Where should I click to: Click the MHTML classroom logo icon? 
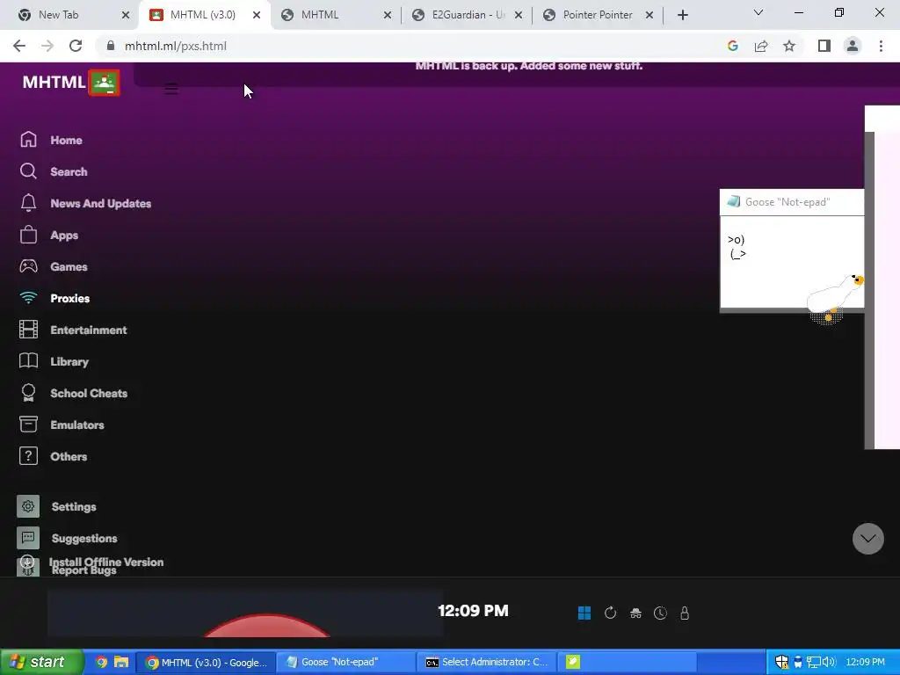point(104,83)
